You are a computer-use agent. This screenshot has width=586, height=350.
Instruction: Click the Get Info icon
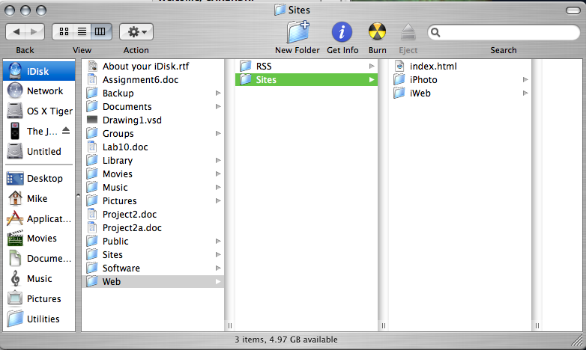tap(342, 31)
